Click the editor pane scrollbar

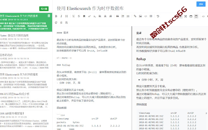click(132, 36)
